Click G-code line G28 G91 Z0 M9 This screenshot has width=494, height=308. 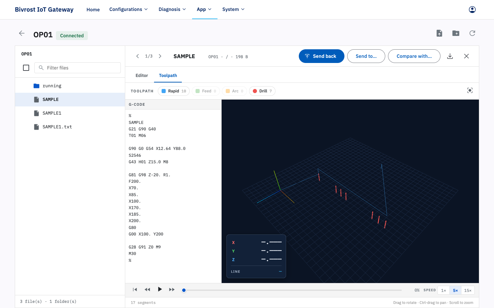pyautogui.click(x=145, y=247)
